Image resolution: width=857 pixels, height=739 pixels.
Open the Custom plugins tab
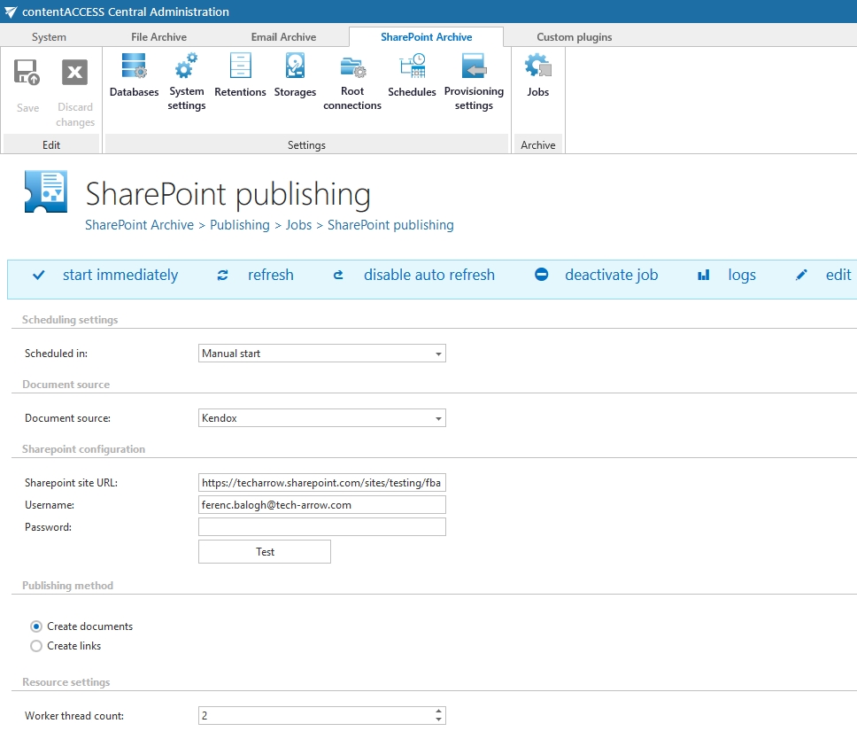(x=574, y=37)
